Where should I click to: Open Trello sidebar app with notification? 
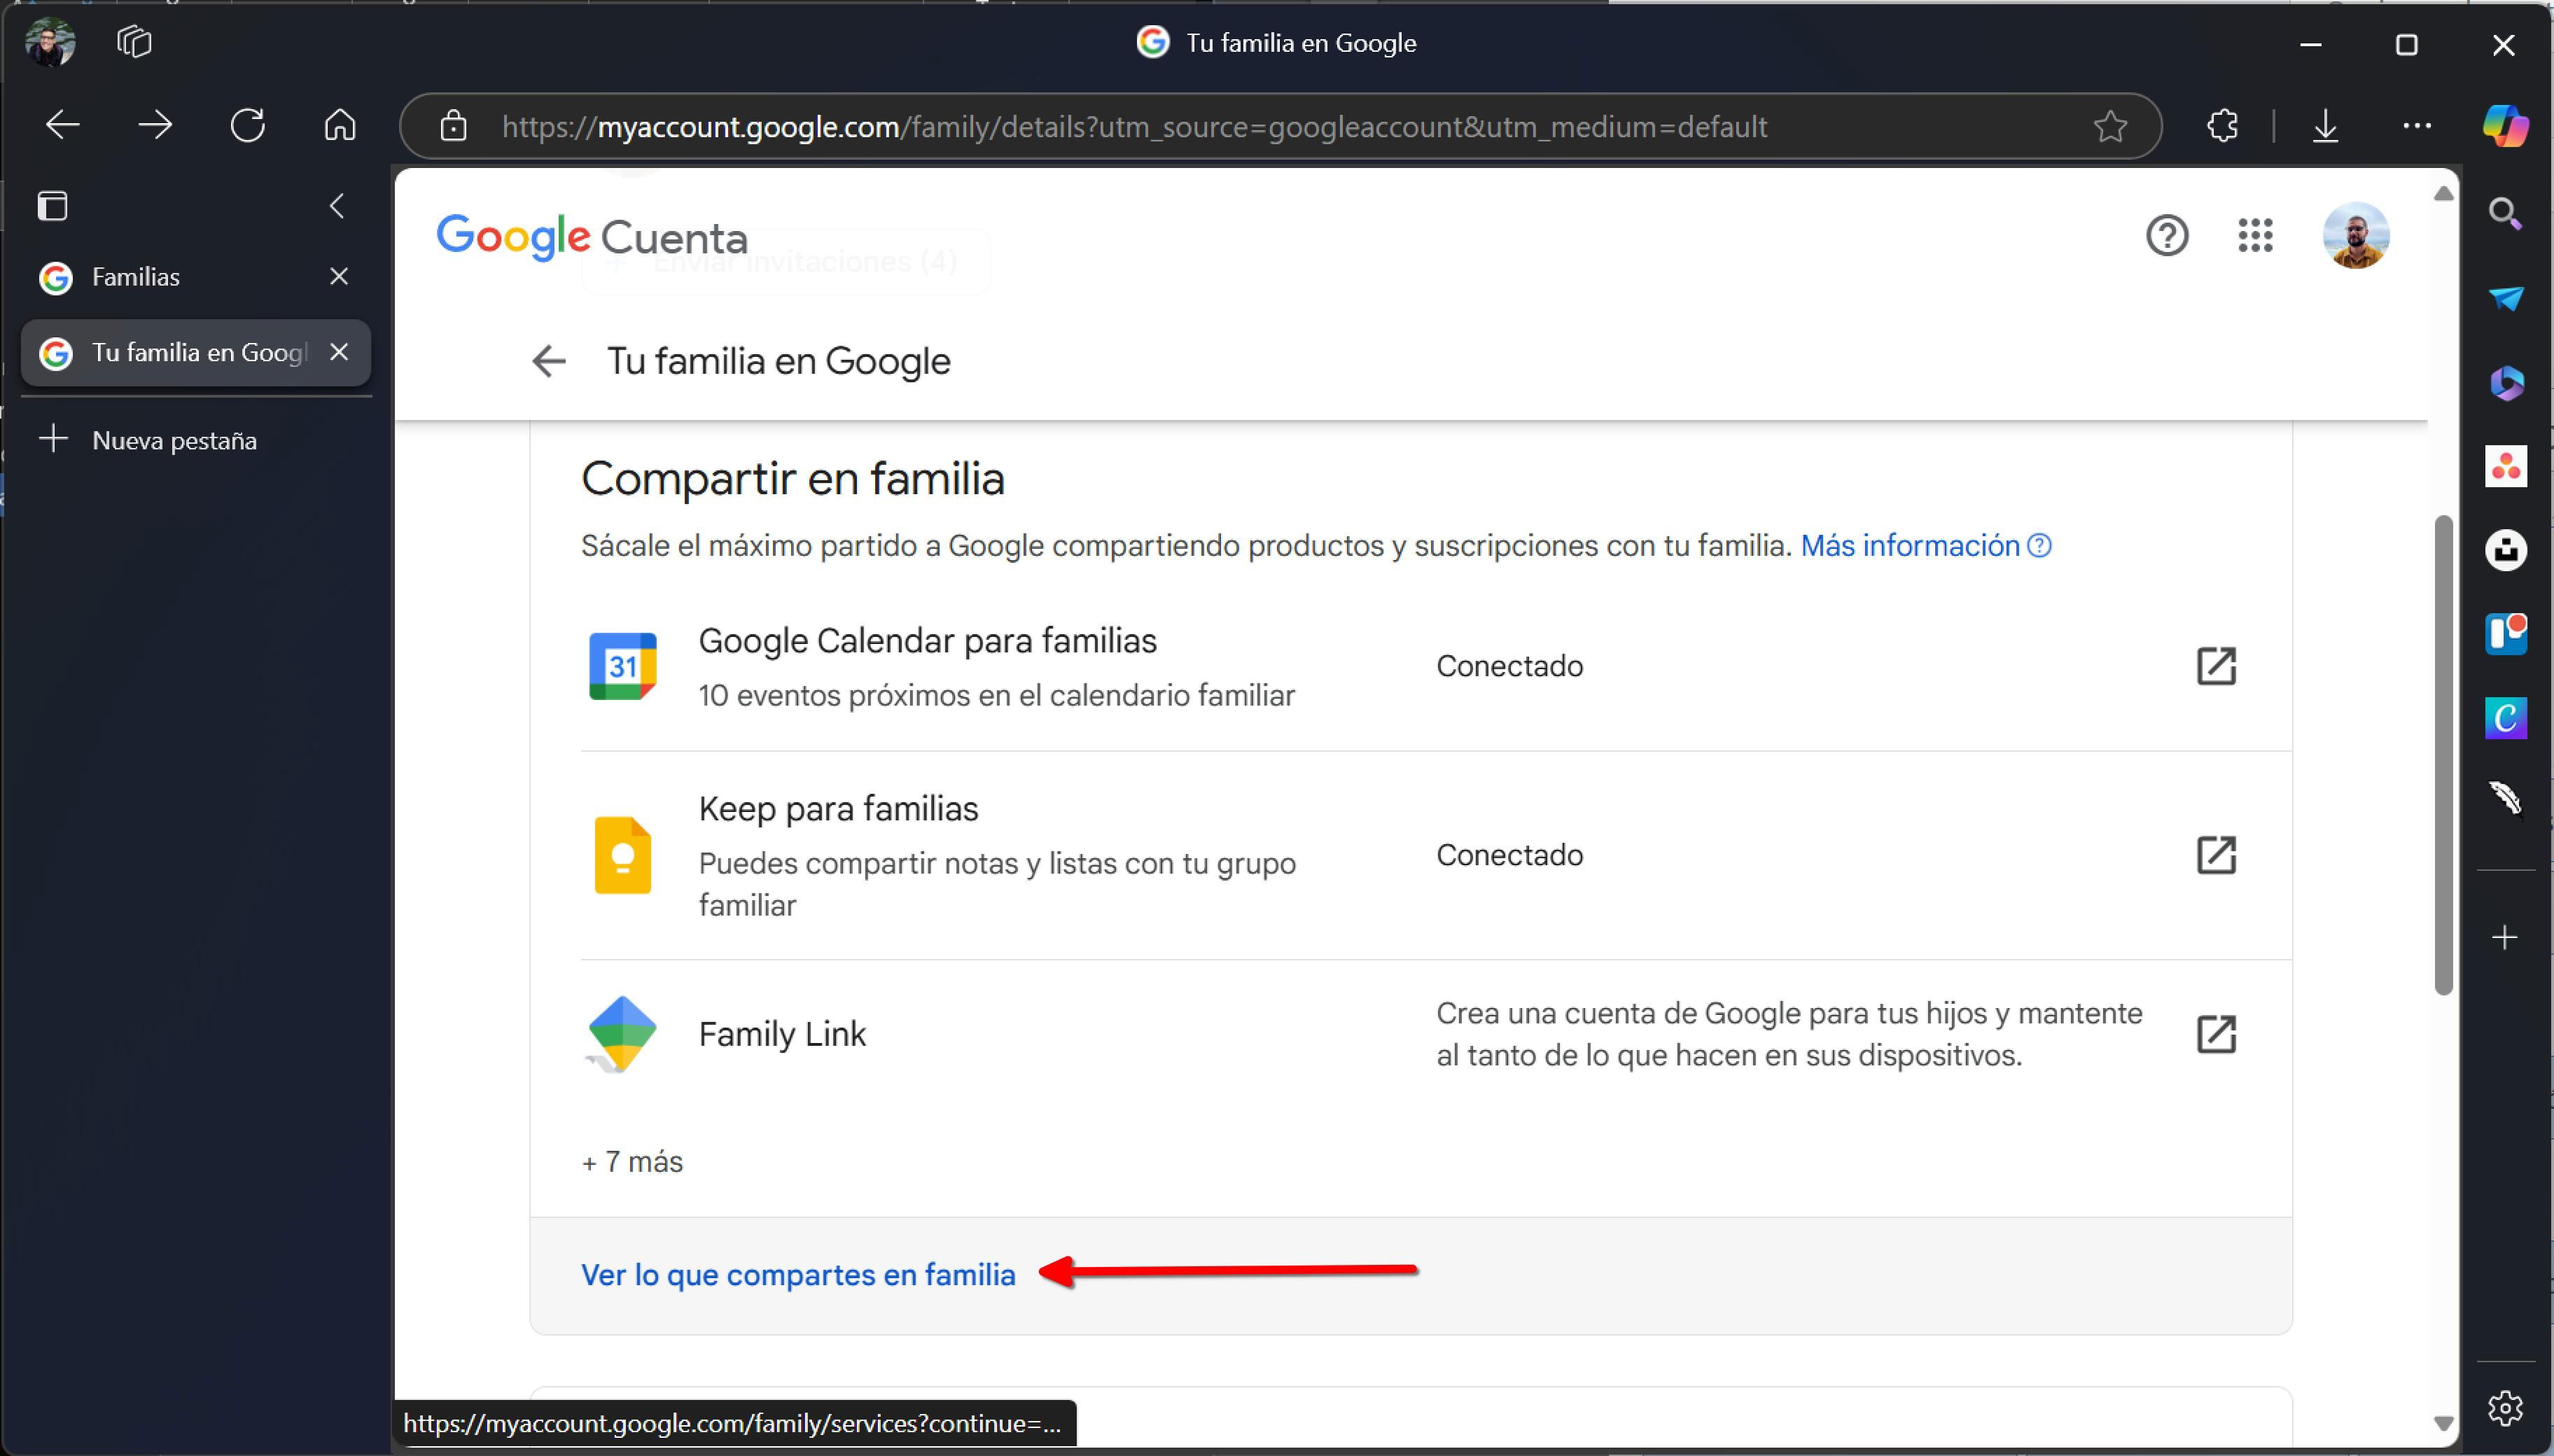[2505, 634]
